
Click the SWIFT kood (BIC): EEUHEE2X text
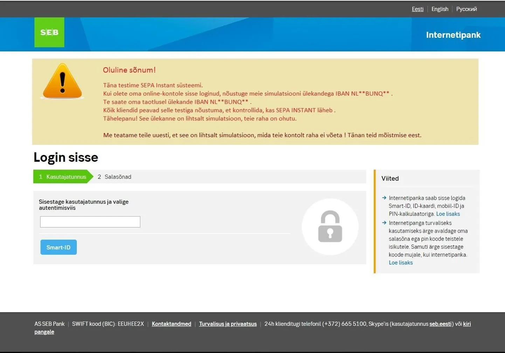(x=108, y=324)
